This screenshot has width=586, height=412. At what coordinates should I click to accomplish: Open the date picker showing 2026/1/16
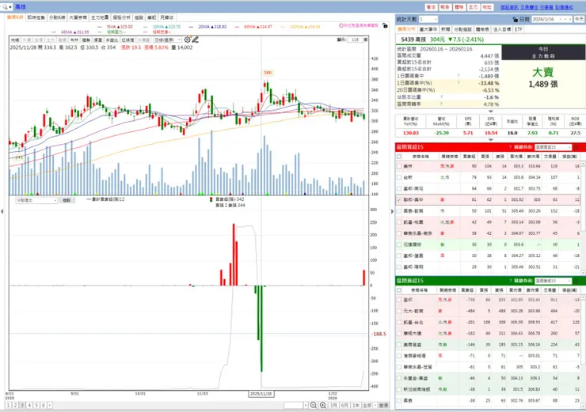click(551, 19)
